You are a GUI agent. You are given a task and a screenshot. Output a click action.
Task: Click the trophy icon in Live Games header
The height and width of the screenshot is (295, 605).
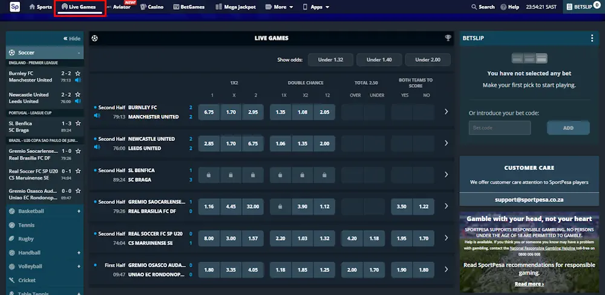point(448,38)
